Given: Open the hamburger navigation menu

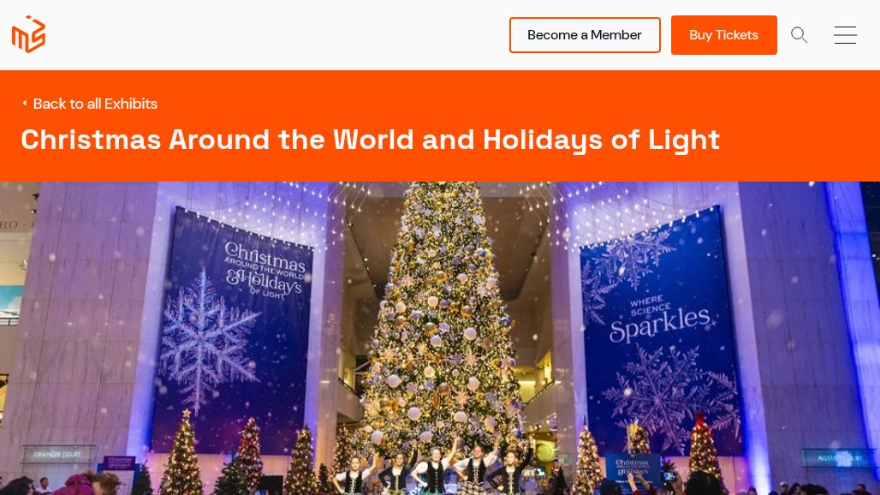Looking at the screenshot, I should (845, 35).
